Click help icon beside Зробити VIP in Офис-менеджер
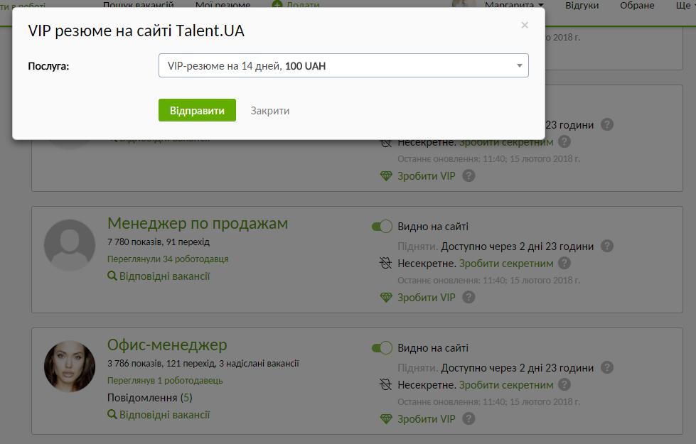 click(x=469, y=418)
